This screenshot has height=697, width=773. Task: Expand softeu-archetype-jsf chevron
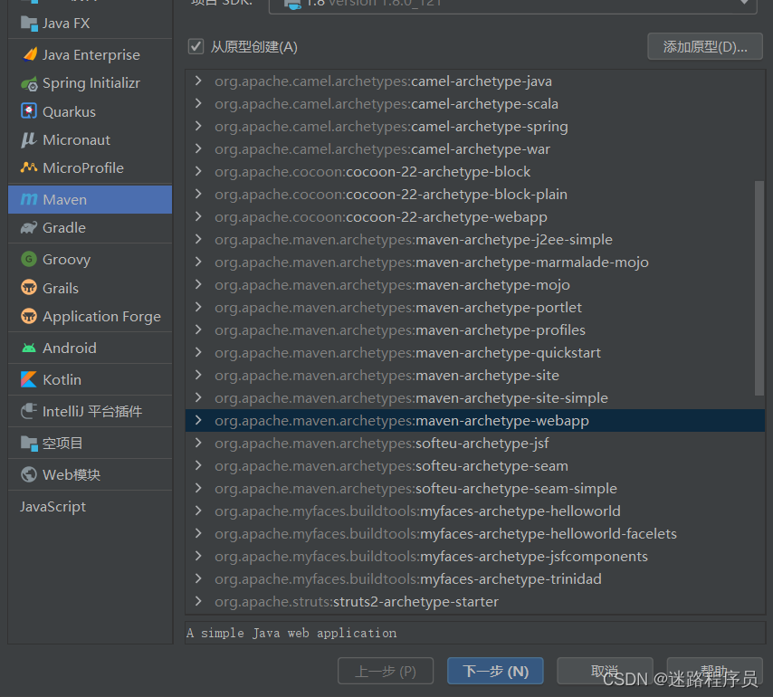pyautogui.click(x=198, y=443)
